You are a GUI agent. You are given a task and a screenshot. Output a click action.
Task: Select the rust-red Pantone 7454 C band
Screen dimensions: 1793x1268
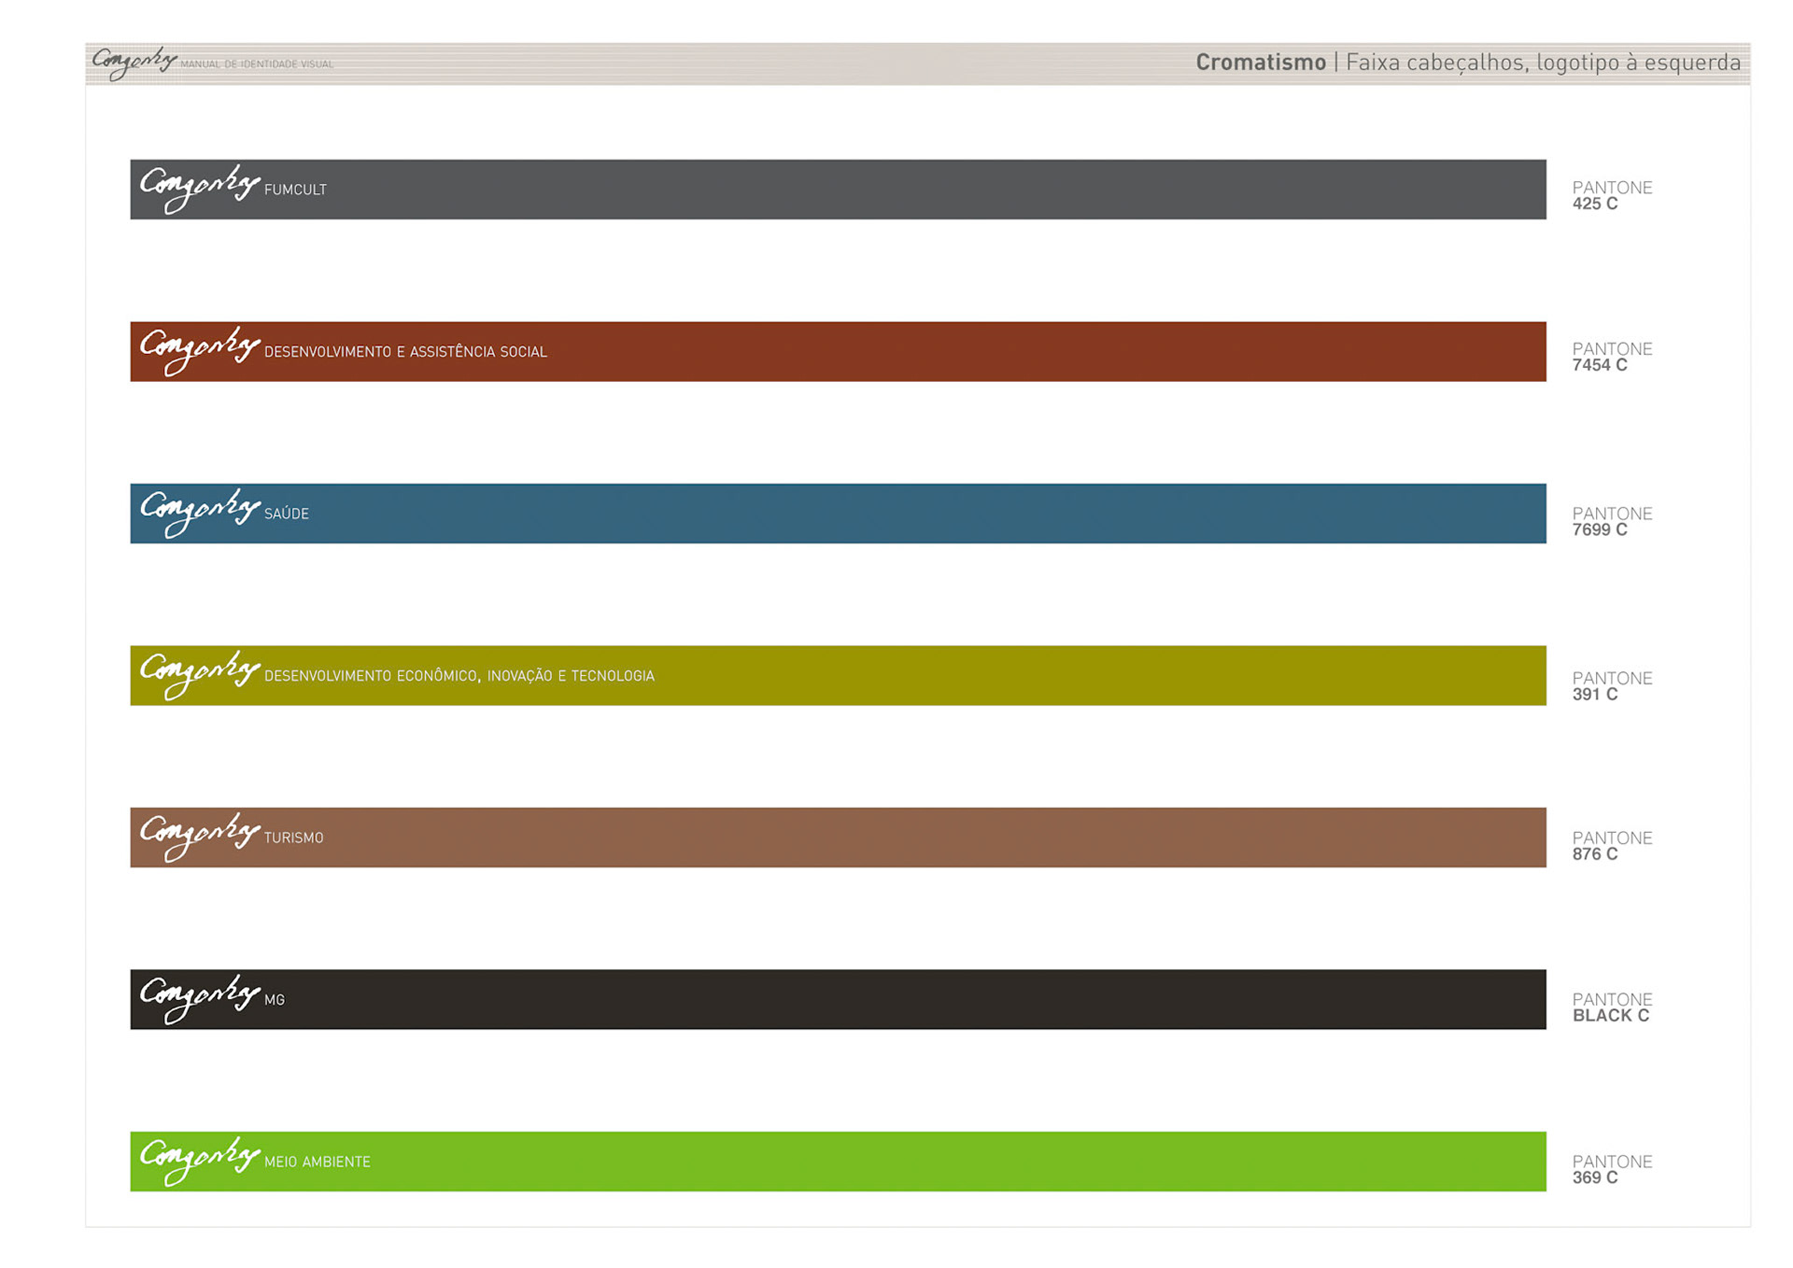point(838,351)
